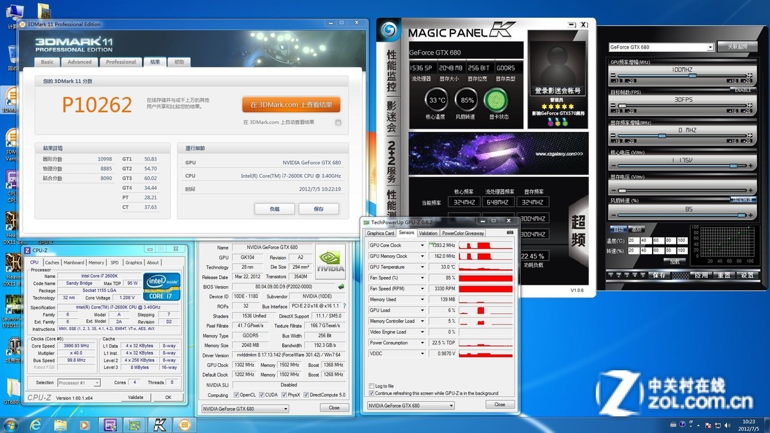The width and height of the screenshot is (770, 433).
Task: Open the CPU-Z Processor #1 selection dropdown
Action: tap(79, 383)
